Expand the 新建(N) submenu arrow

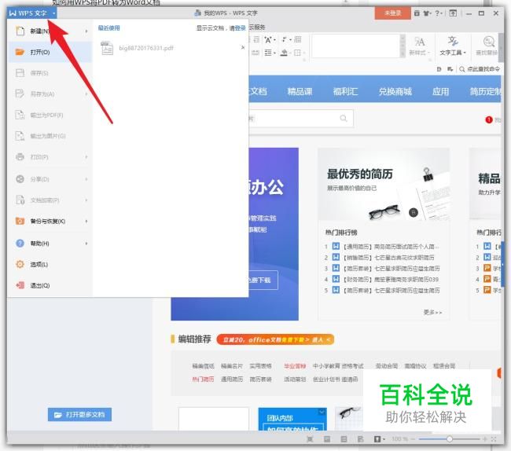[x=86, y=31]
